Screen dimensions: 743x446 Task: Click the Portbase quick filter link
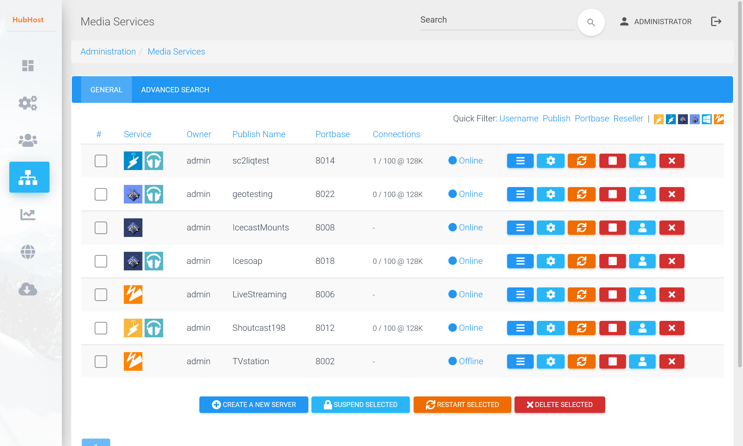[592, 119]
